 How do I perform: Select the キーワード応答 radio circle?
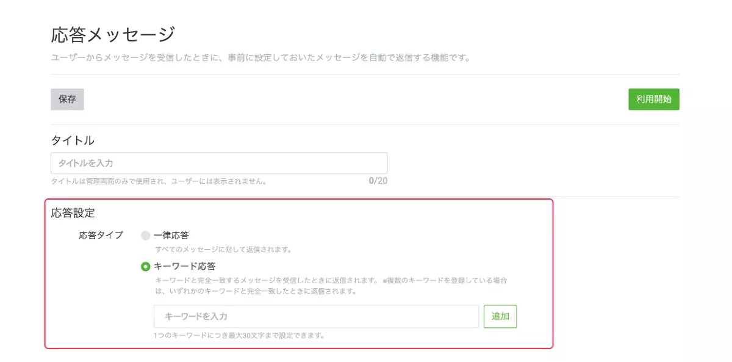pyautogui.click(x=145, y=267)
